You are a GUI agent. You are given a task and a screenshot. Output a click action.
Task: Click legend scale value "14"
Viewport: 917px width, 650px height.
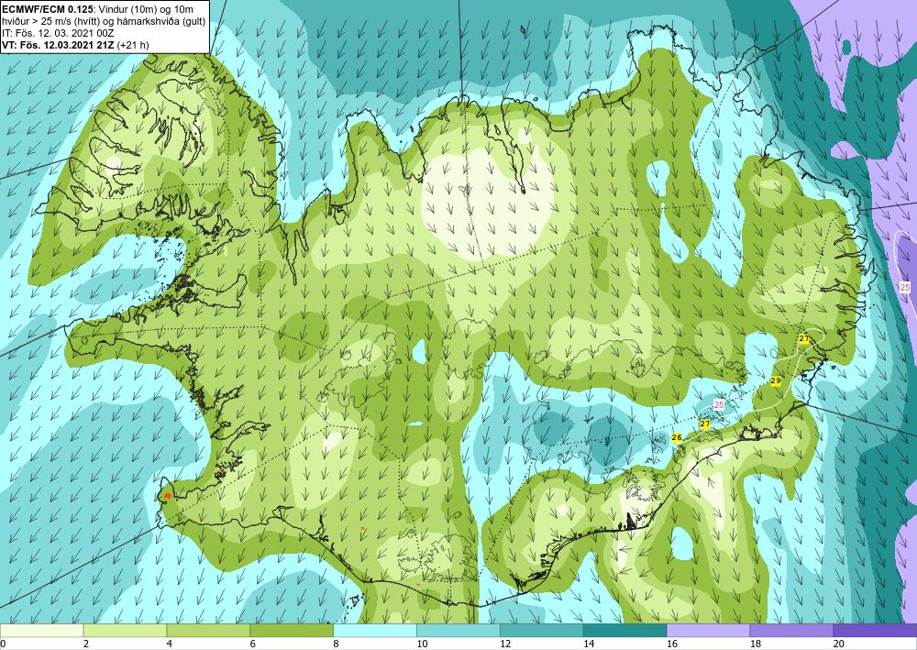click(x=589, y=644)
